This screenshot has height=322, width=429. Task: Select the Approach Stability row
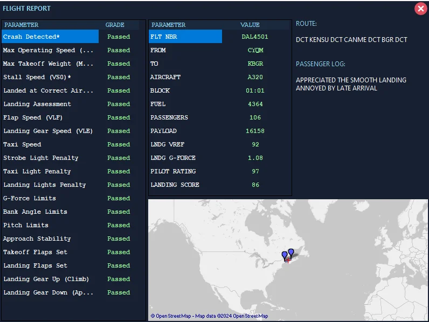coord(70,239)
